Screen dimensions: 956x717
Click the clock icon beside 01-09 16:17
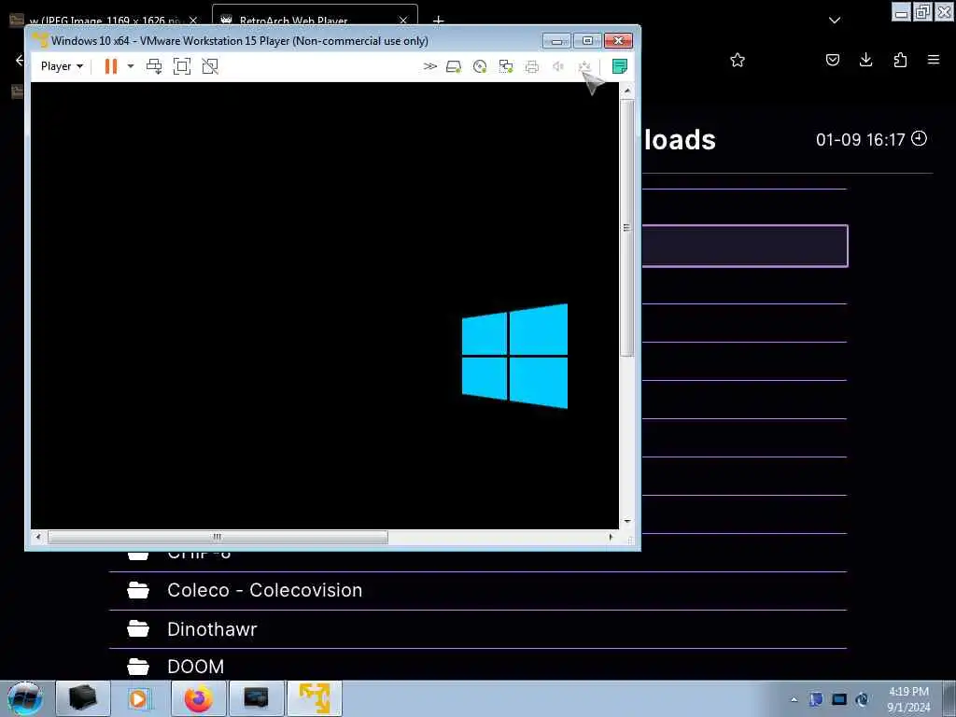tap(919, 138)
